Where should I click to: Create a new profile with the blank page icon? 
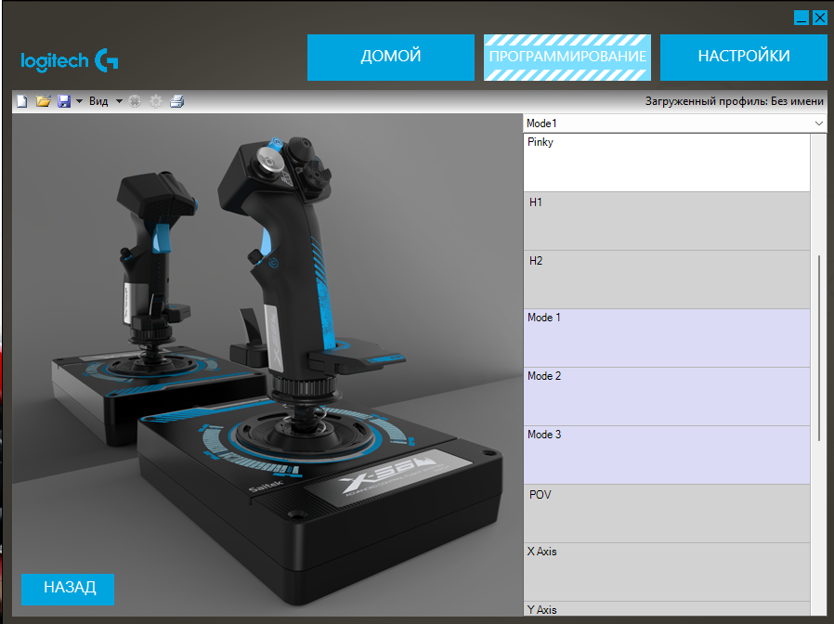click(x=21, y=101)
